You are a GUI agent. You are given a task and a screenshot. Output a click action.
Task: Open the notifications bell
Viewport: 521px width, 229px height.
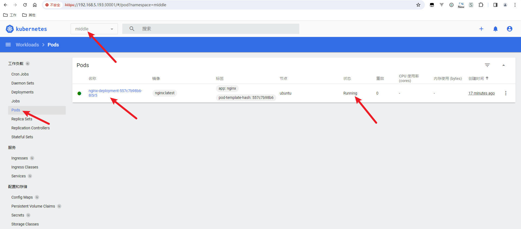495,29
